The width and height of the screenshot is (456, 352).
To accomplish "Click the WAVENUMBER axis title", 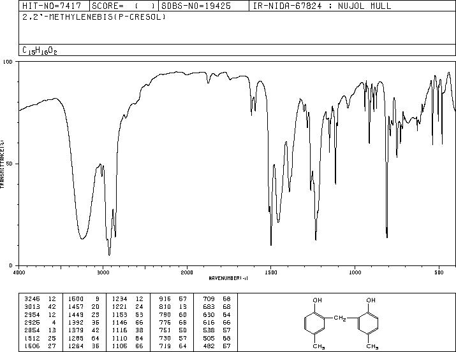I will click(x=228, y=278).
